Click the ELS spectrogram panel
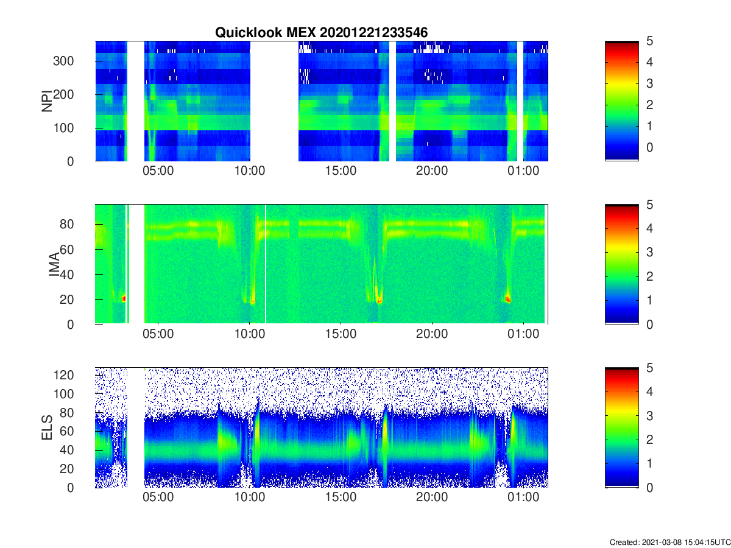Screen dimensions: 731x548 click(322, 427)
